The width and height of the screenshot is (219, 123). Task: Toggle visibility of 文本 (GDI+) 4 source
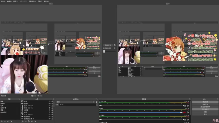click(50, 108)
